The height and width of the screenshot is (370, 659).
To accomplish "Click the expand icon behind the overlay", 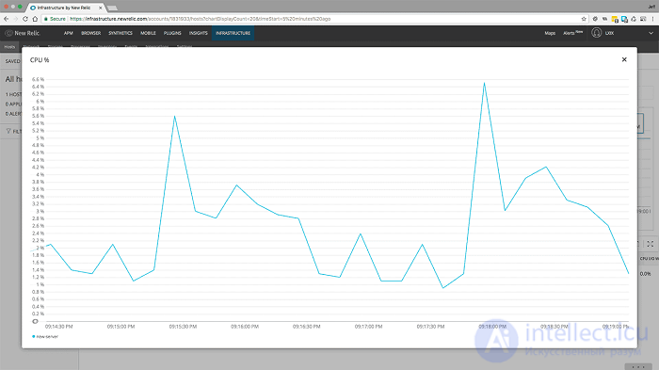I will click(651, 244).
